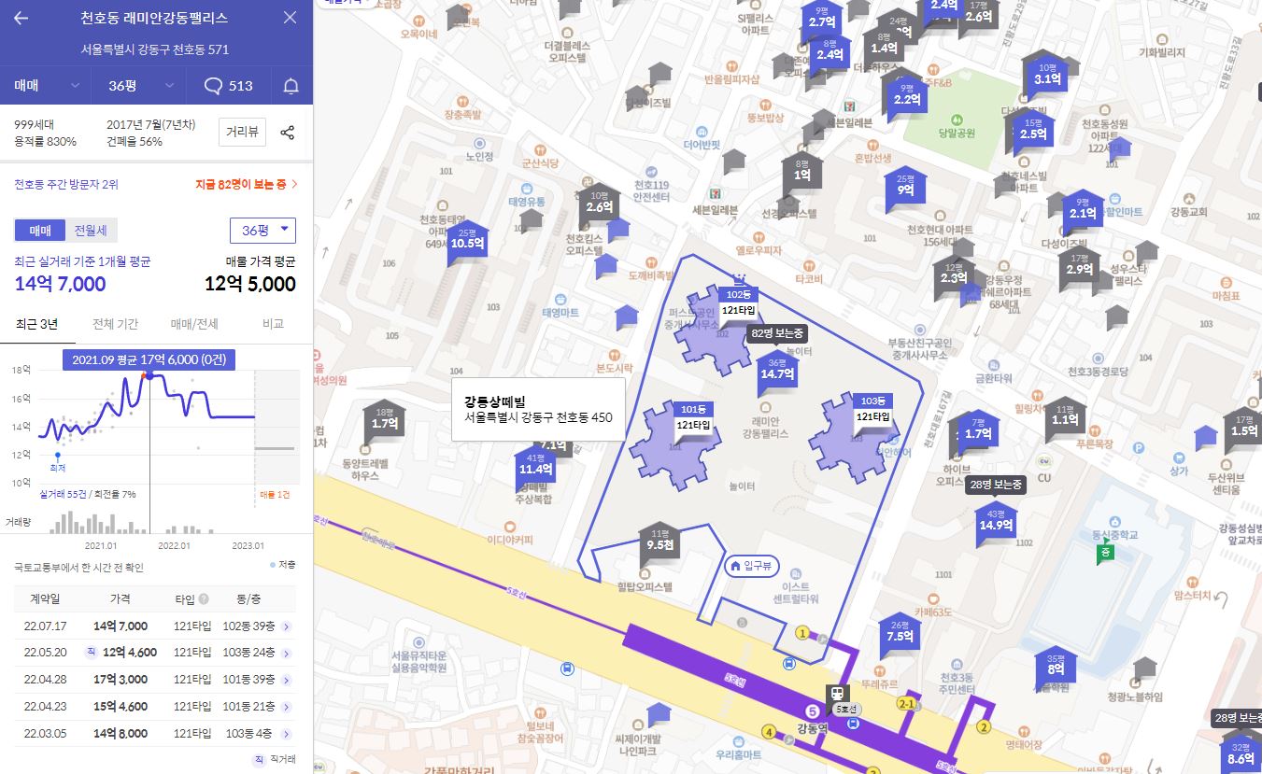
Task: Click the 15평 2.5억 map marker
Action: pyautogui.click(x=1033, y=131)
